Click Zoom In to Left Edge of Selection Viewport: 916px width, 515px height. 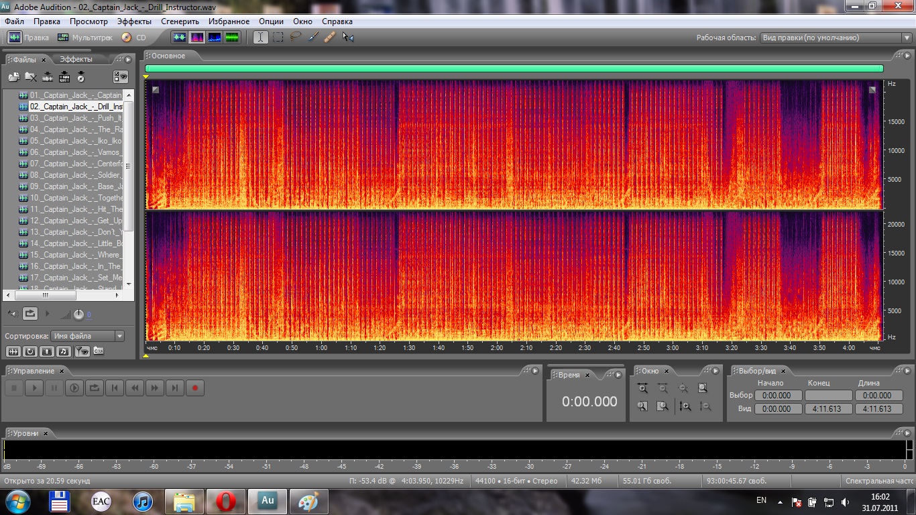point(643,406)
